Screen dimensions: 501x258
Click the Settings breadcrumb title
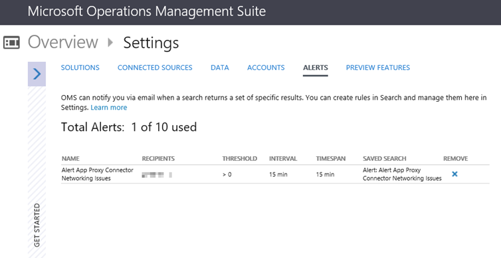click(x=151, y=43)
